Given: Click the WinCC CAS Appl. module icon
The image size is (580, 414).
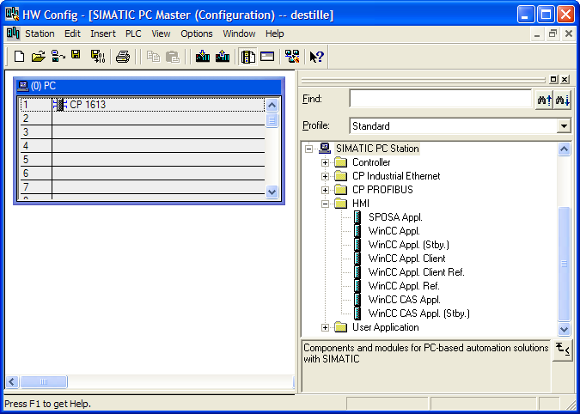Looking at the screenshot, I should coord(357,300).
